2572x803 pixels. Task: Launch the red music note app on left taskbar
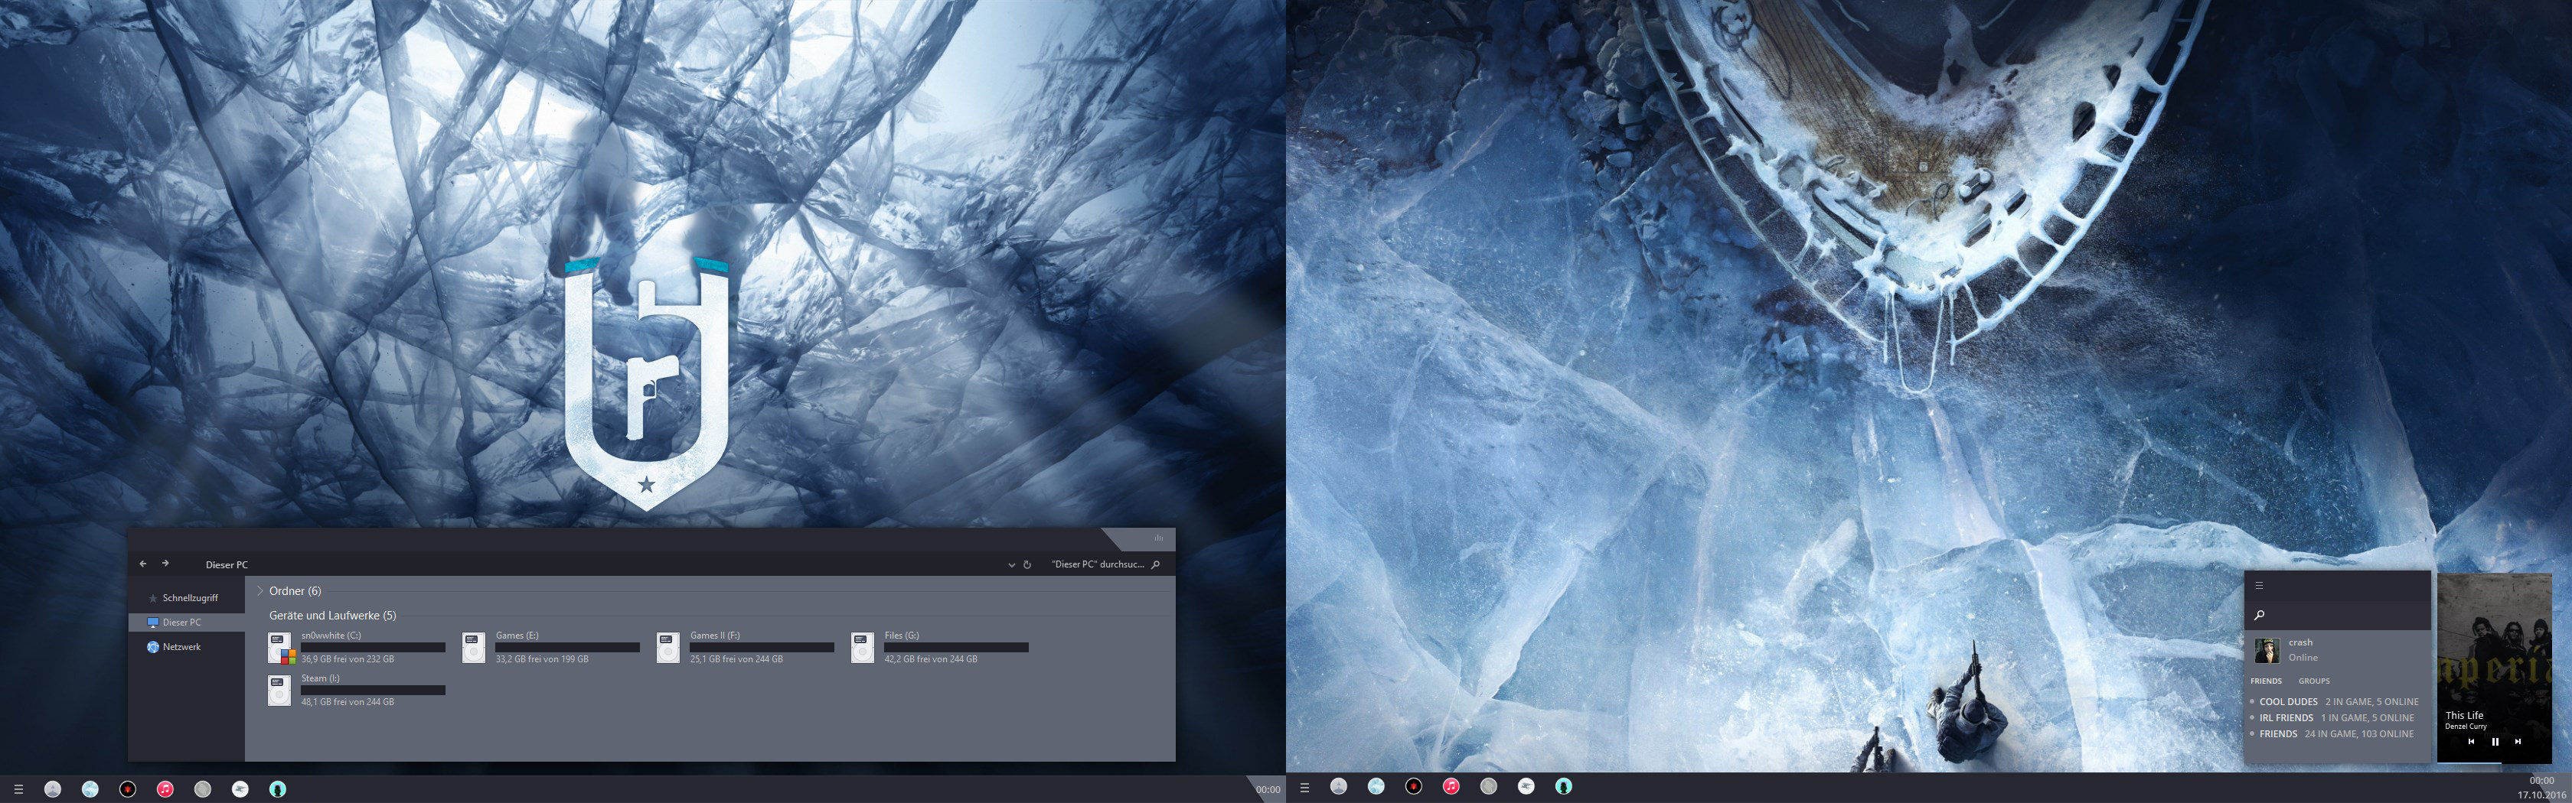tap(165, 789)
